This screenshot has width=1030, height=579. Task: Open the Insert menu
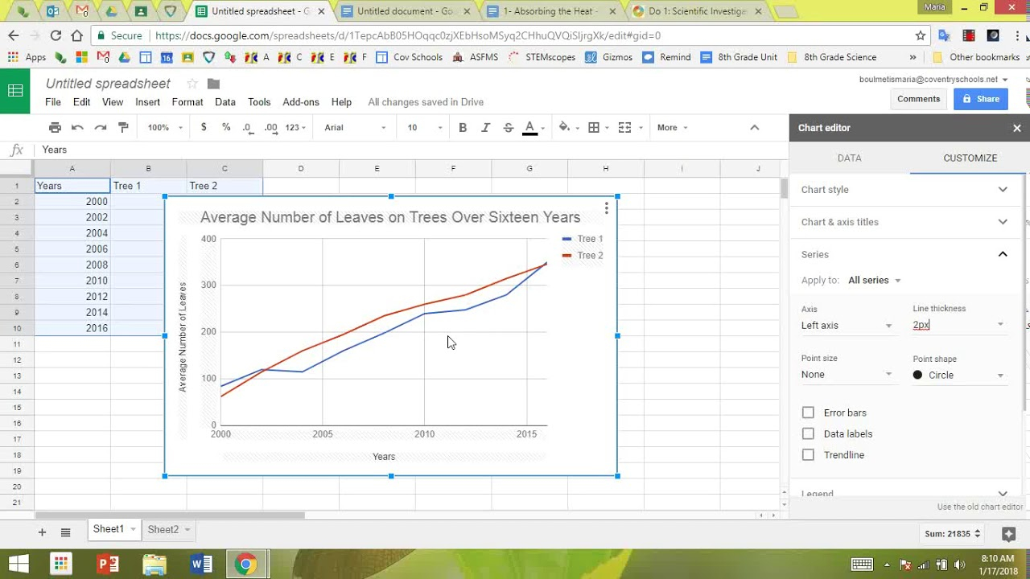click(x=147, y=102)
